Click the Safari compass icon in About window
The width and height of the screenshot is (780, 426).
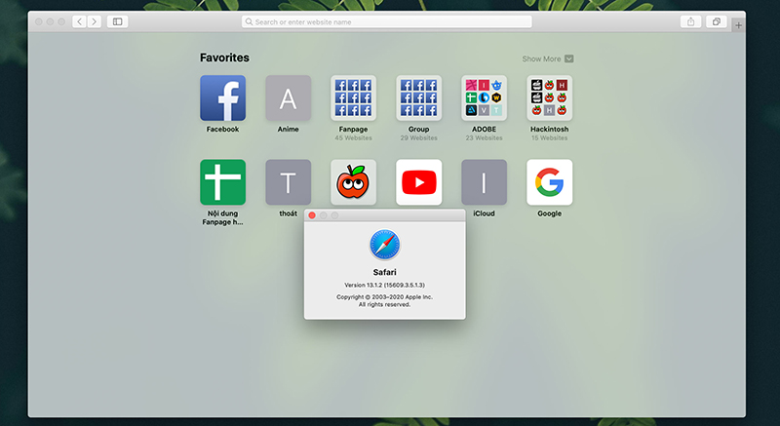click(x=384, y=245)
